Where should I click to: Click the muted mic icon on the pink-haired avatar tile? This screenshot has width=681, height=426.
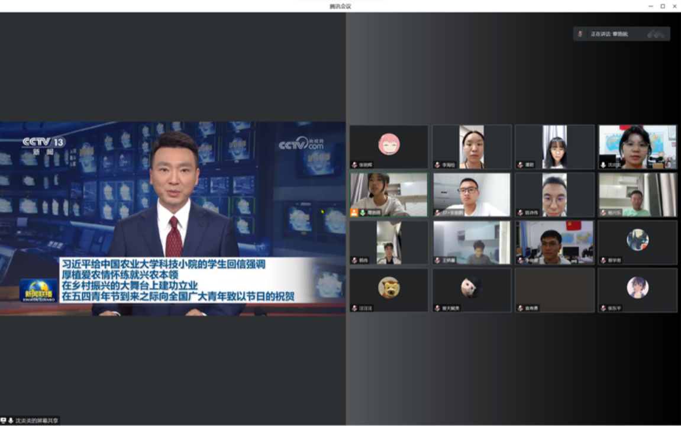[354, 164]
